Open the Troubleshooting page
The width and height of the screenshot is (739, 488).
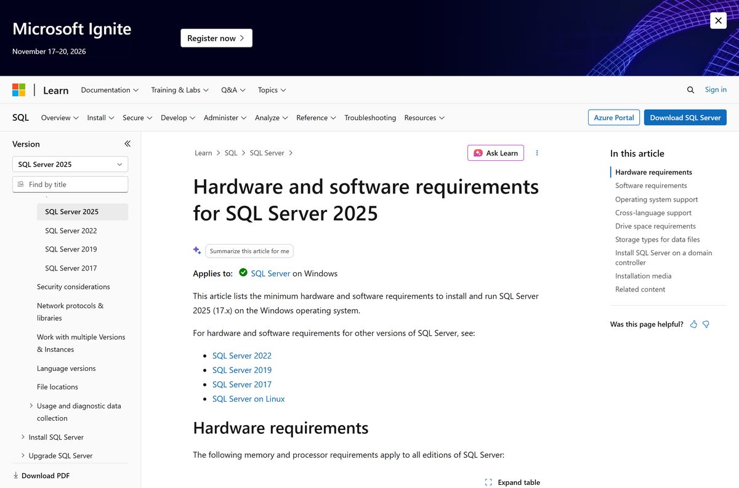coord(370,118)
